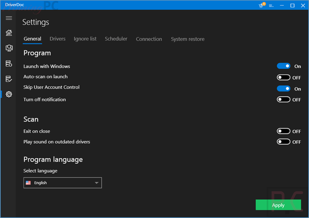This screenshot has width=309, height=218.
Task: Open the scan monitor sidebar icon
Action: (9, 48)
